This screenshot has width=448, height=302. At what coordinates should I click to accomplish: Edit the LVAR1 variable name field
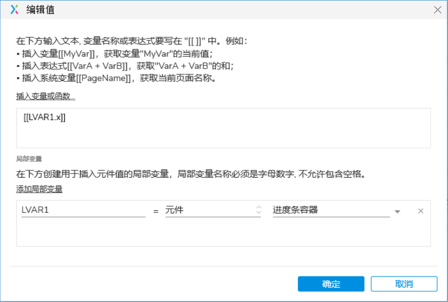coord(83,210)
